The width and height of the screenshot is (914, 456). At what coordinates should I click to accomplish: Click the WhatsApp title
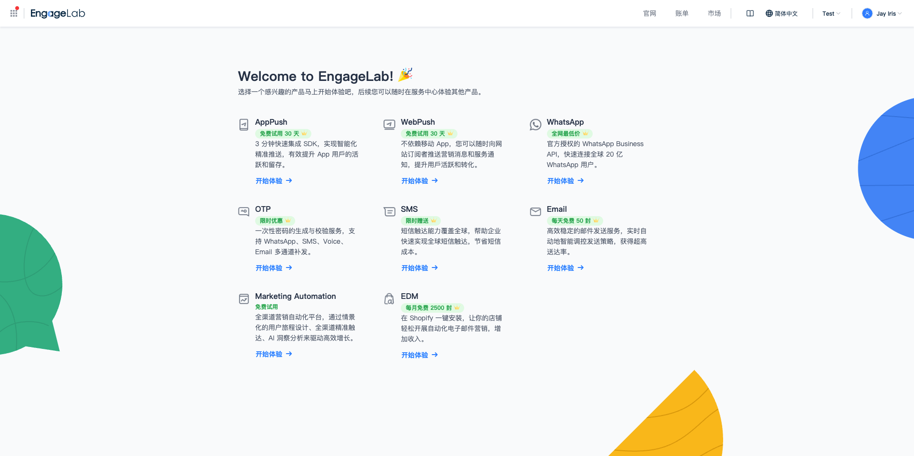pyautogui.click(x=565, y=122)
